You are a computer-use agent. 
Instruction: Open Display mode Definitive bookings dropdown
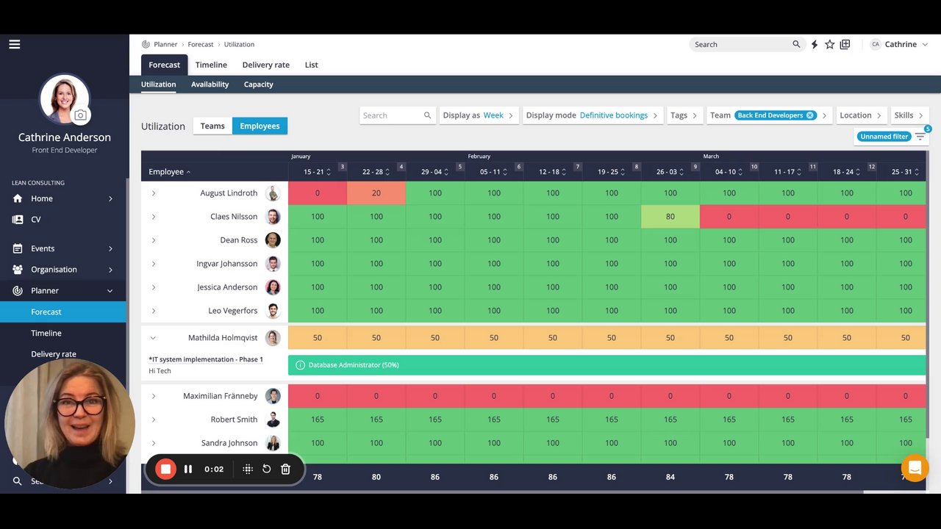click(592, 115)
